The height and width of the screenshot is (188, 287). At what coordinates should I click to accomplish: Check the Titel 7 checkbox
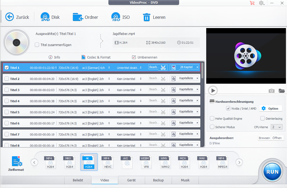[7, 134]
